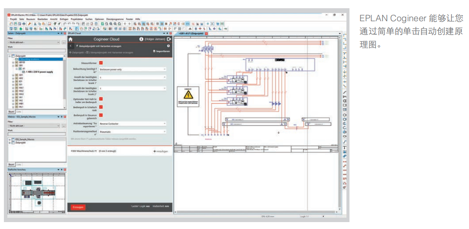Open the help question mark icon
469x229 pixels.
(168, 46)
